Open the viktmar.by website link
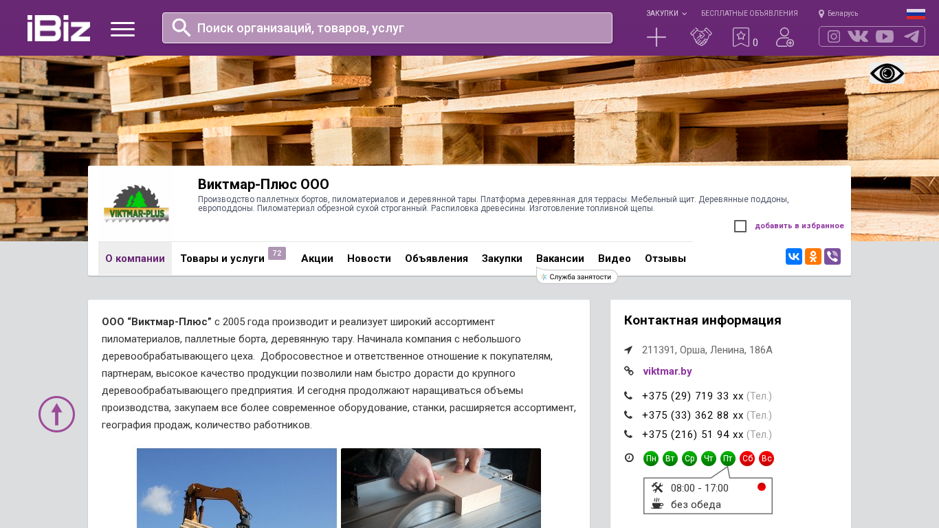Screen dimensions: 939x528 coord(667,371)
